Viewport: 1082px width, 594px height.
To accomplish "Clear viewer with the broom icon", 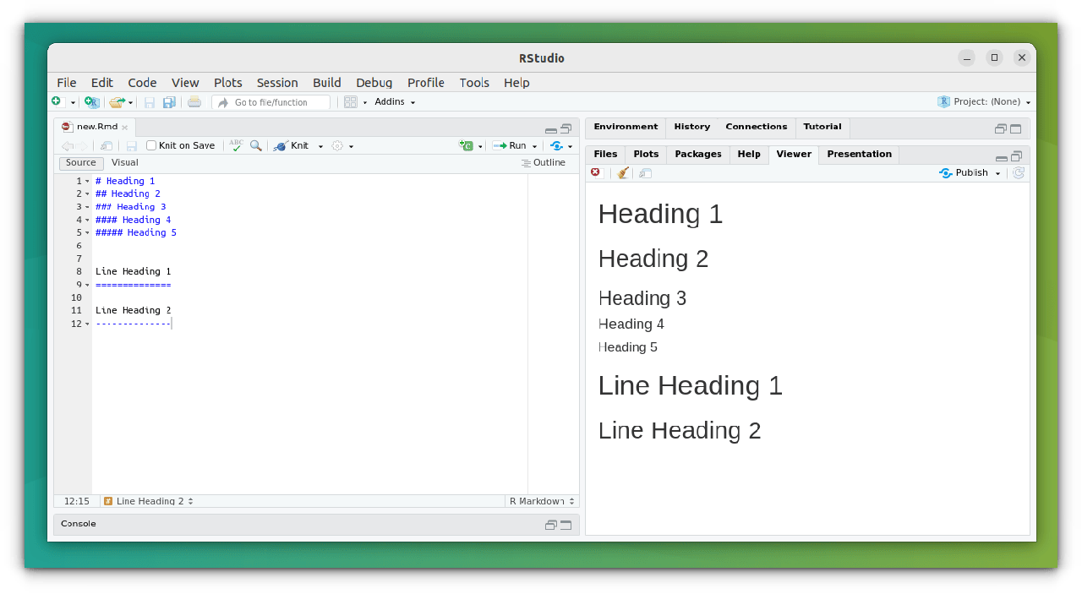I will [623, 173].
